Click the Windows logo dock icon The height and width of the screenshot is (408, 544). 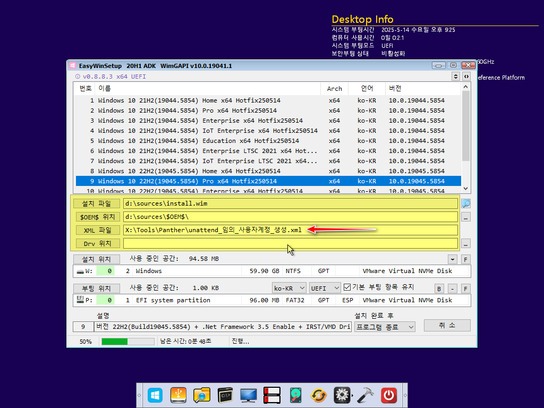155,395
